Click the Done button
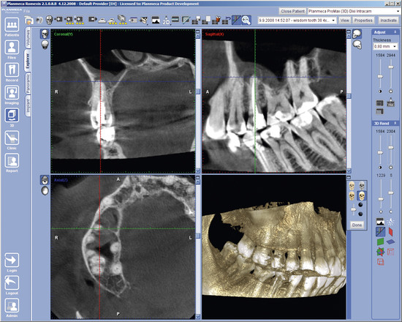Viewport: 402px width, 322px height. pyautogui.click(x=357, y=225)
